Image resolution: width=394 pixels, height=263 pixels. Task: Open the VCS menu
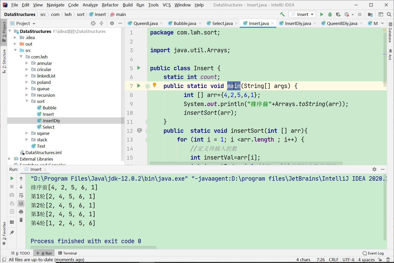[167, 5]
